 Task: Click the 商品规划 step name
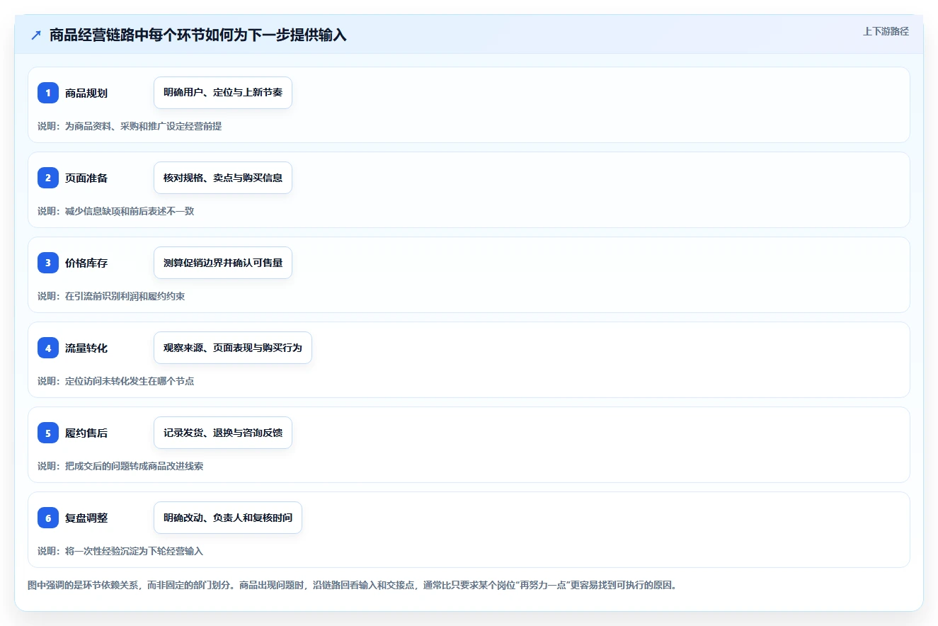tap(86, 93)
